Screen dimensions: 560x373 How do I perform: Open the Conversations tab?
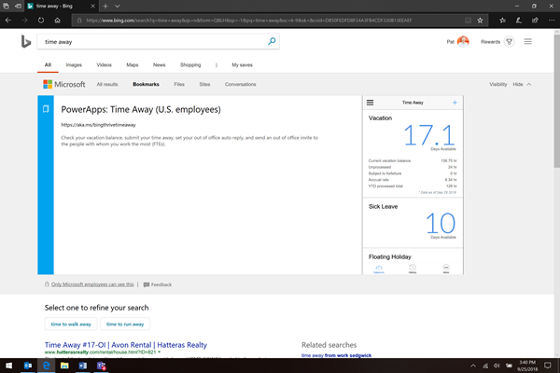coord(240,84)
